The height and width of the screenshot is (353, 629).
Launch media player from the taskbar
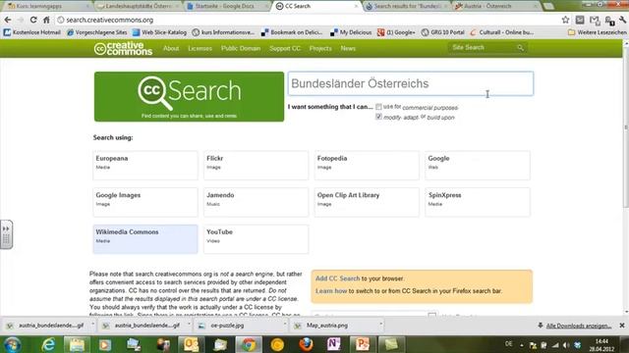(x=105, y=344)
